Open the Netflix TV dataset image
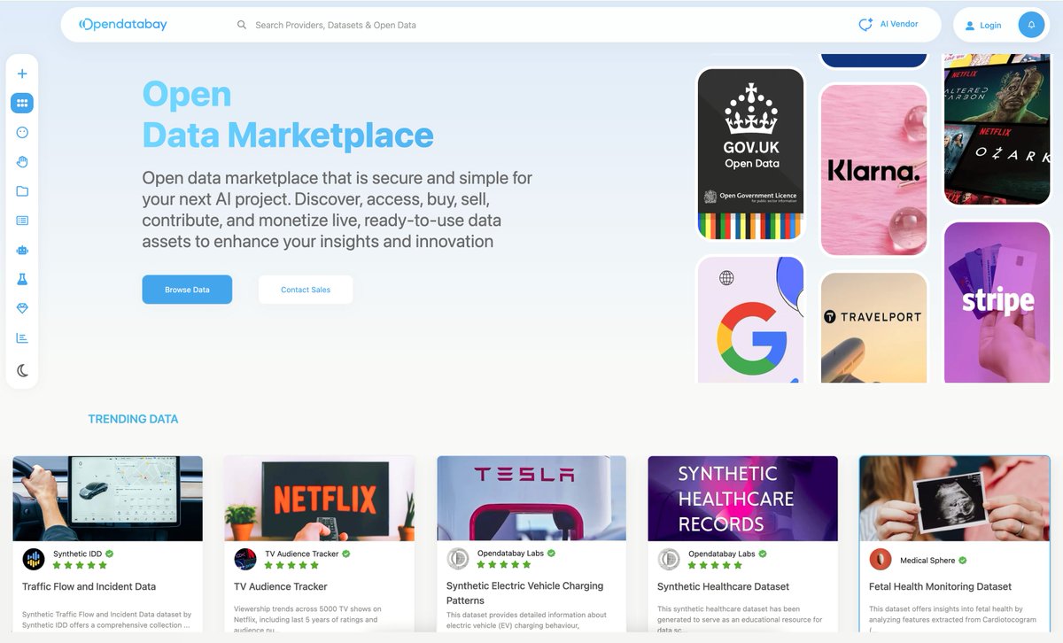Screen dimensions: 1063x643 click(x=319, y=498)
